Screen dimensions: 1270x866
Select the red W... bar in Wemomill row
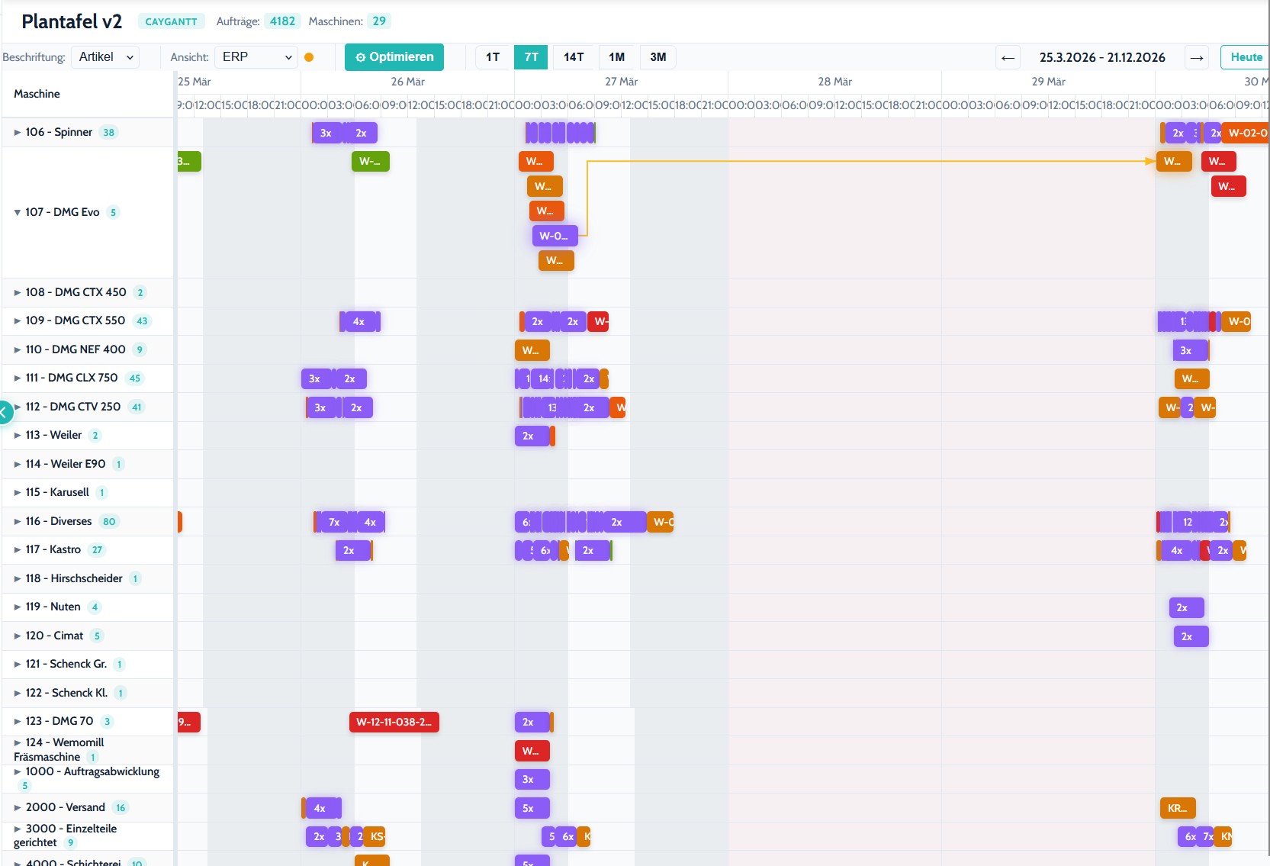coord(532,751)
